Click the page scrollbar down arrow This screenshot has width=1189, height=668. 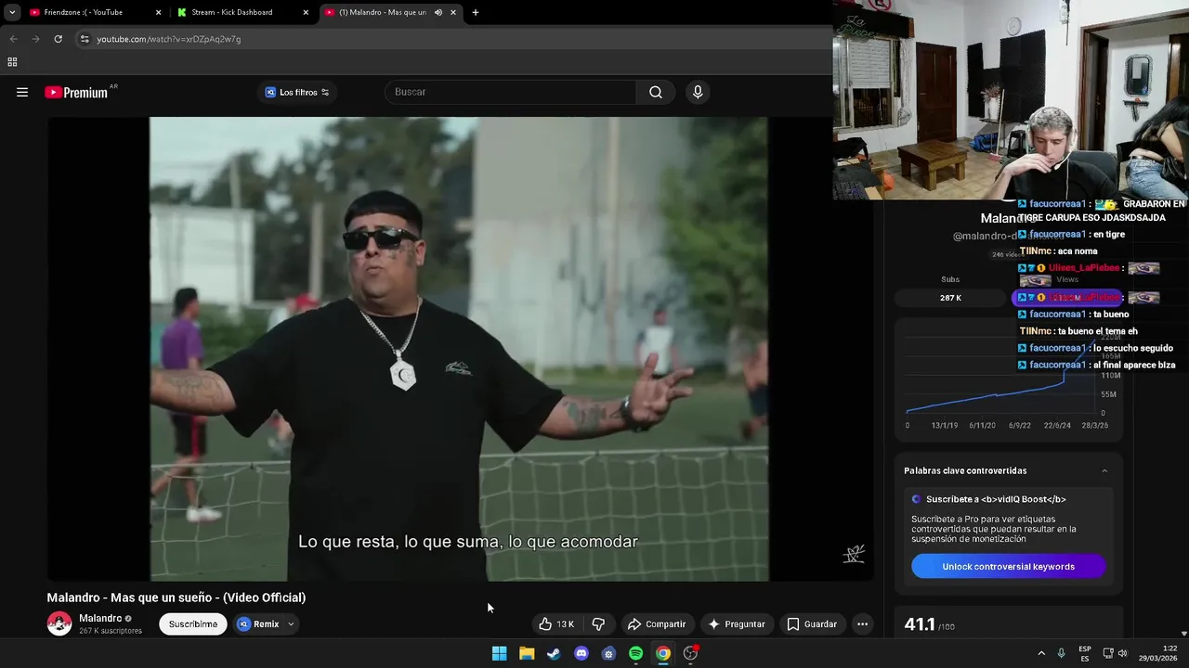pos(1183,634)
